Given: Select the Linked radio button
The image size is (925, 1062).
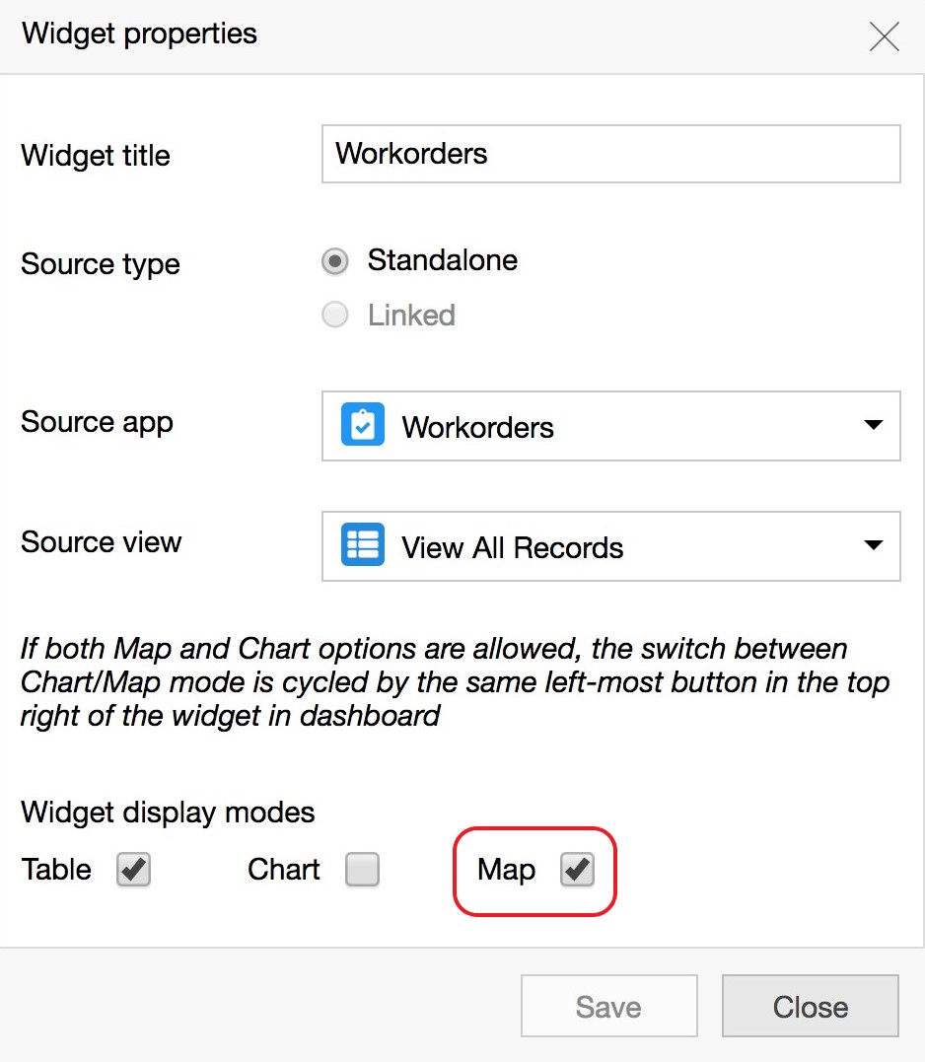Looking at the screenshot, I should pyautogui.click(x=335, y=316).
